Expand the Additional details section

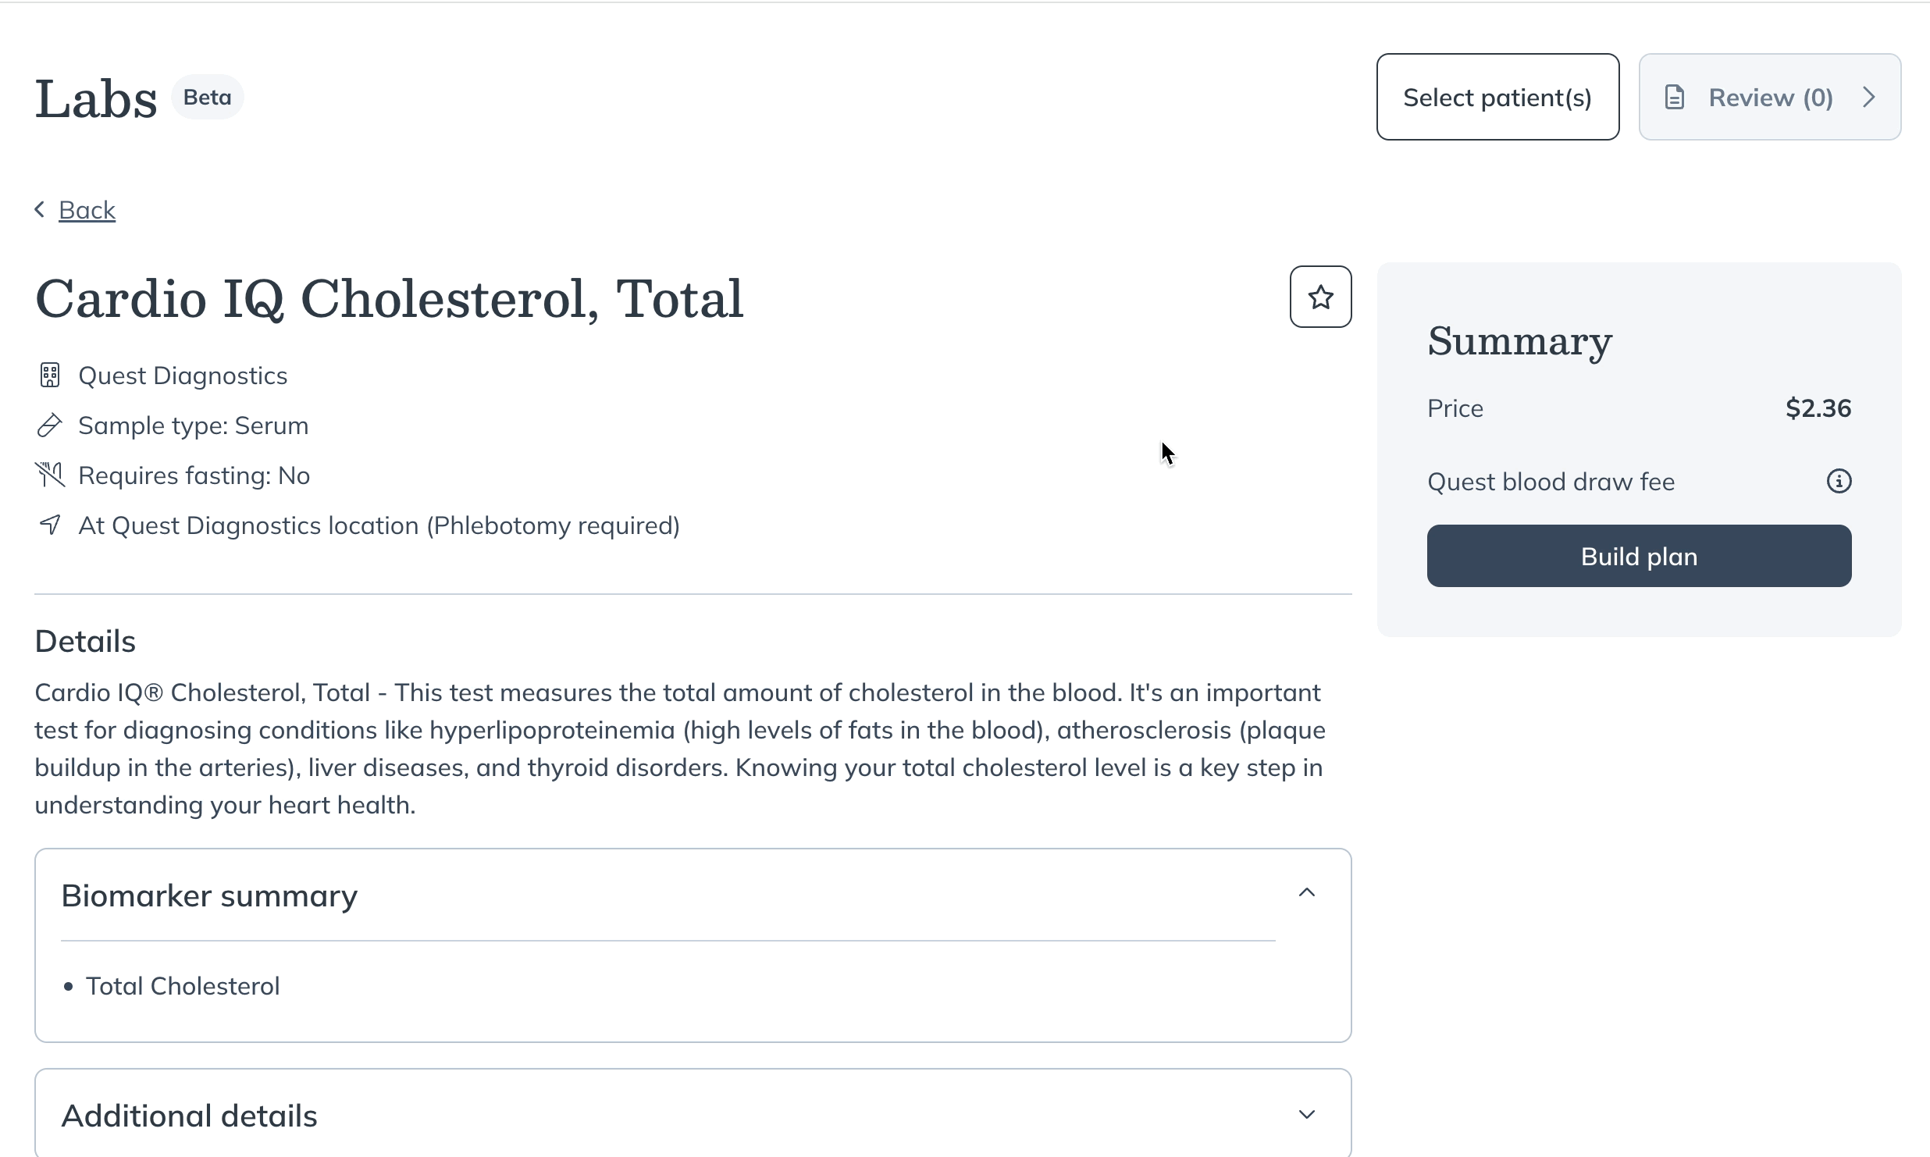tap(1307, 1115)
